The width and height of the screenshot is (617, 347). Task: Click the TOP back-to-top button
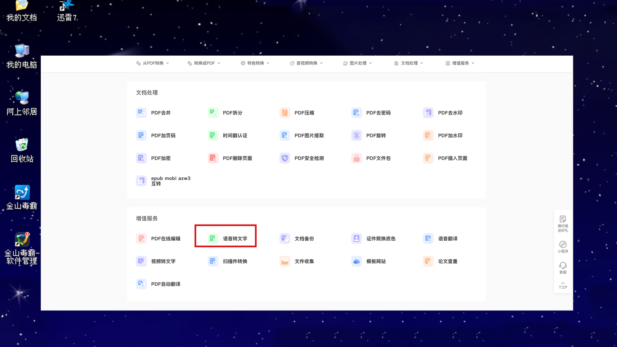pyautogui.click(x=563, y=285)
